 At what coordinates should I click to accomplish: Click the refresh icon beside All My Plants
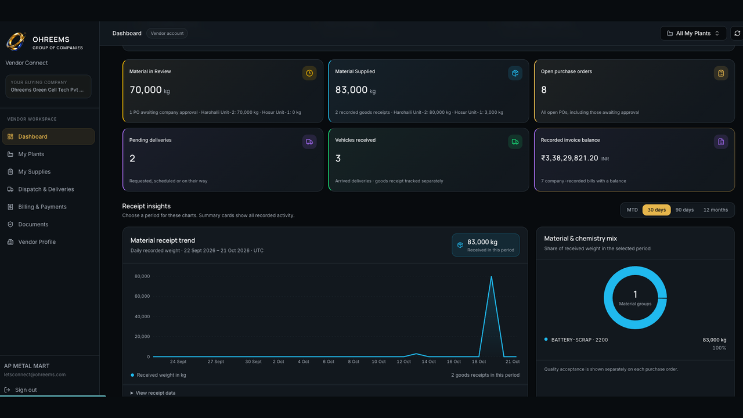(737, 33)
